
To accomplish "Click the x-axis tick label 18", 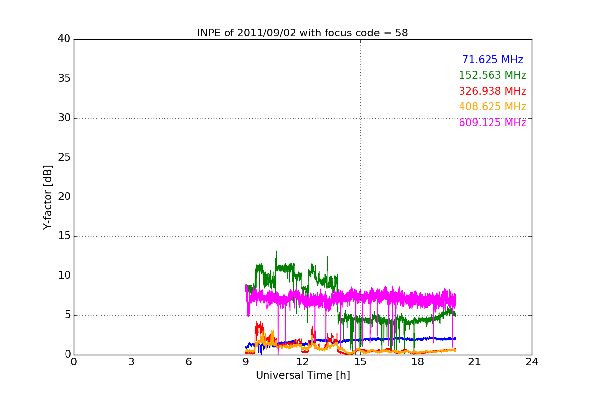I will click(418, 362).
